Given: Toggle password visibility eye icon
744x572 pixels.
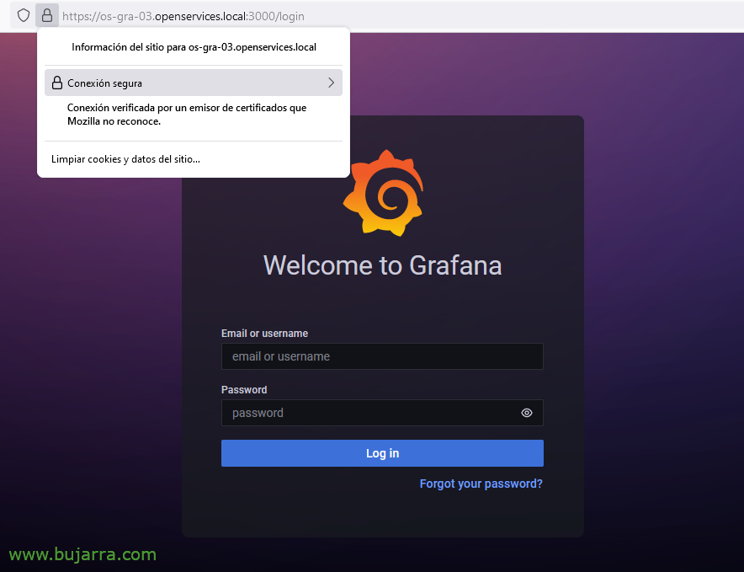Looking at the screenshot, I should pos(527,413).
